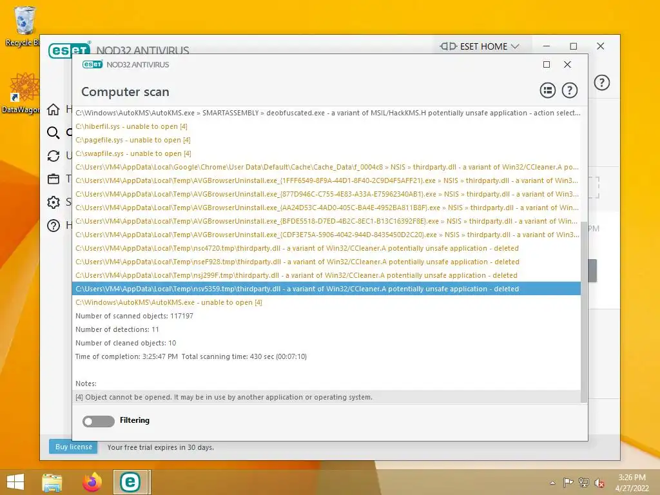
Task: Select the nsj299F.tmp thirdparty.dll deleted row
Action: click(x=326, y=275)
